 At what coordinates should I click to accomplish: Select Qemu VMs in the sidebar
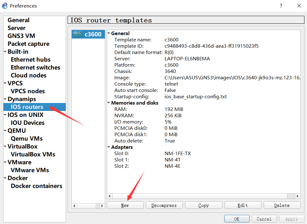point(27,138)
